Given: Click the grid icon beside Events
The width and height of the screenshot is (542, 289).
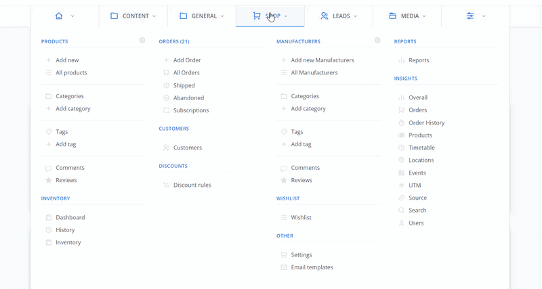Looking at the screenshot, I should click(401, 173).
